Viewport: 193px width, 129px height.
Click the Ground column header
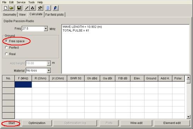pos(151,78)
